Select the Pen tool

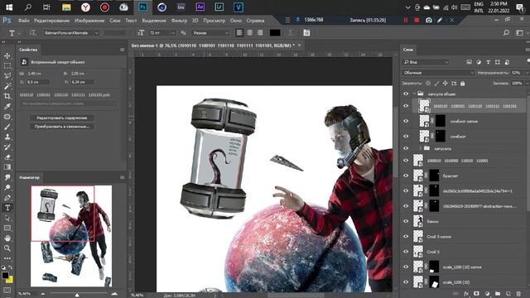pos(7,198)
